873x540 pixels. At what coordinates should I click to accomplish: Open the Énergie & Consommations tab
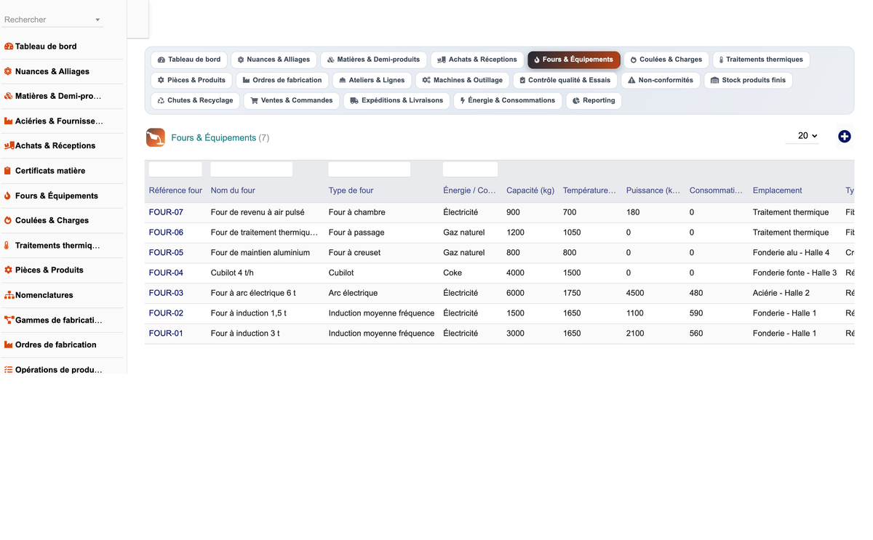pyautogui.click(x=508, y=100)
